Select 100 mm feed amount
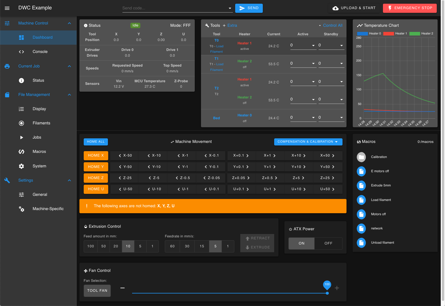Image resolution: width=445 pixels, height=306 pixels. coord(90,246)
